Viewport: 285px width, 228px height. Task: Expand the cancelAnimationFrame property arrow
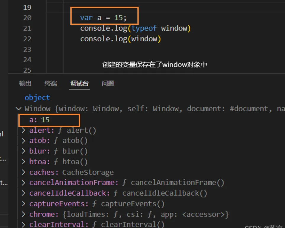pyautogui.click(x=23, y=183)
